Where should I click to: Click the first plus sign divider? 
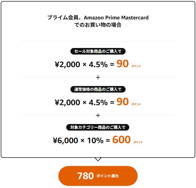[x=98, y=77]
